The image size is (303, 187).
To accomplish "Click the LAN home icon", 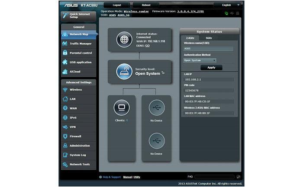I will 65,99.
